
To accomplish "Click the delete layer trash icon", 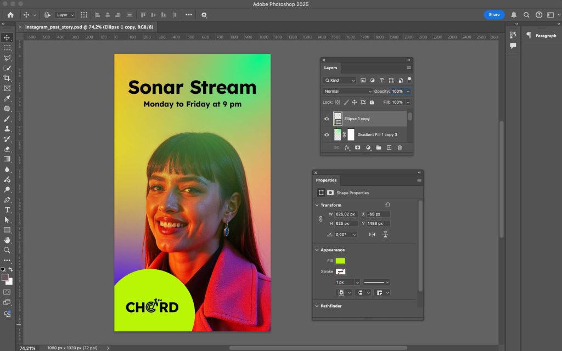I will [x=400, y=148].
